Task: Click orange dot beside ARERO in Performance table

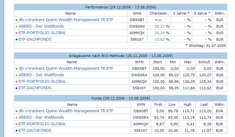Action: (16, 27)
